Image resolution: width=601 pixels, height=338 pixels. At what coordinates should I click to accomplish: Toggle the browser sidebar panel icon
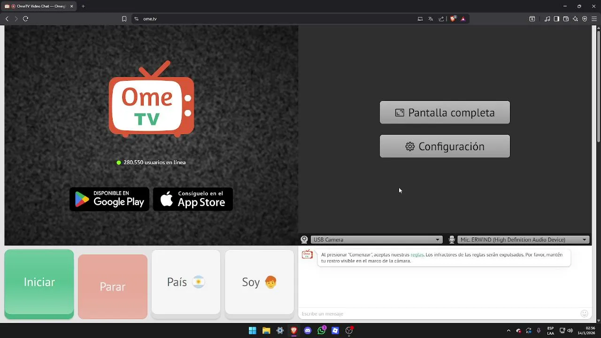click(x=556, y=19)
